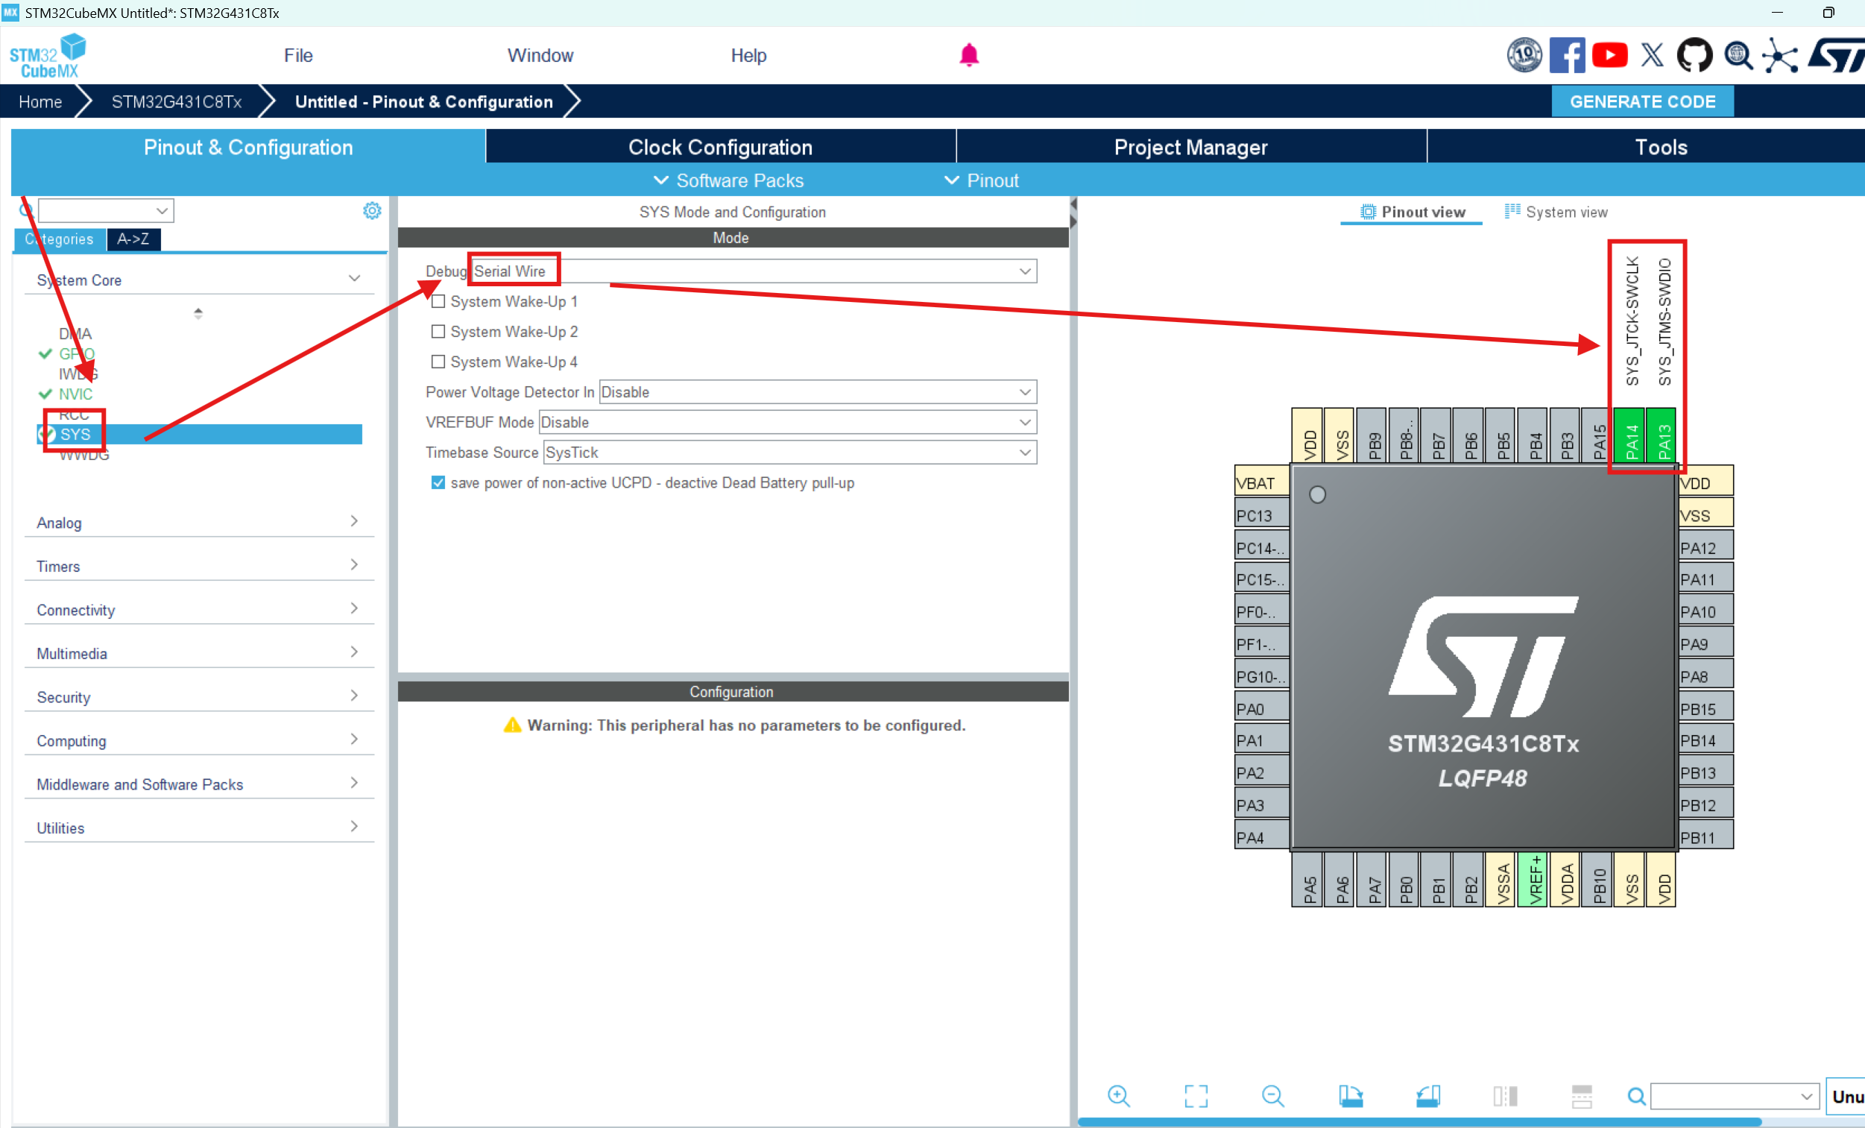Open the Timebase Source dropdown
Screen dimensions: 1865x1128
(x=790, y=452)
